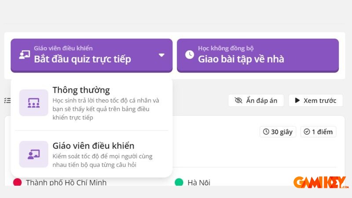Click the Xem trước preview button

tap(315, 101)
